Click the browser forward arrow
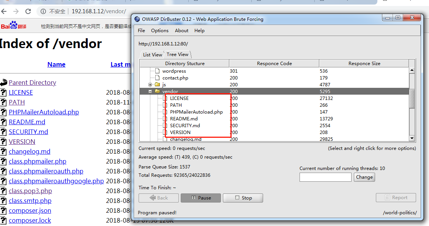 point(16,11)
